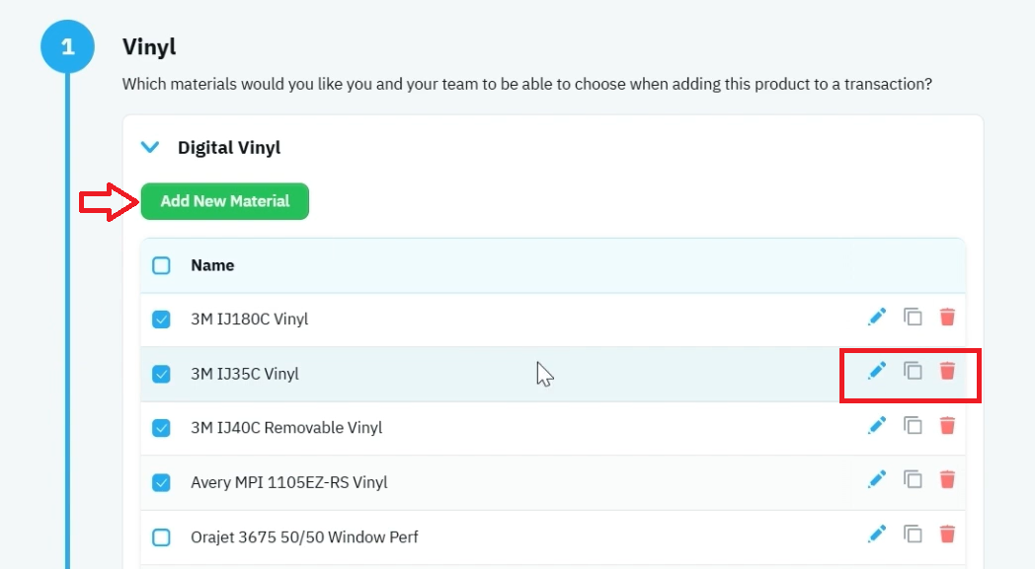Edit 3M IJ40C Removable Vinyl entry

click(877, 425)
